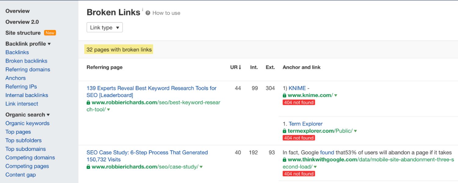Open the Broken backlinks sidebar item

point(26,61)
